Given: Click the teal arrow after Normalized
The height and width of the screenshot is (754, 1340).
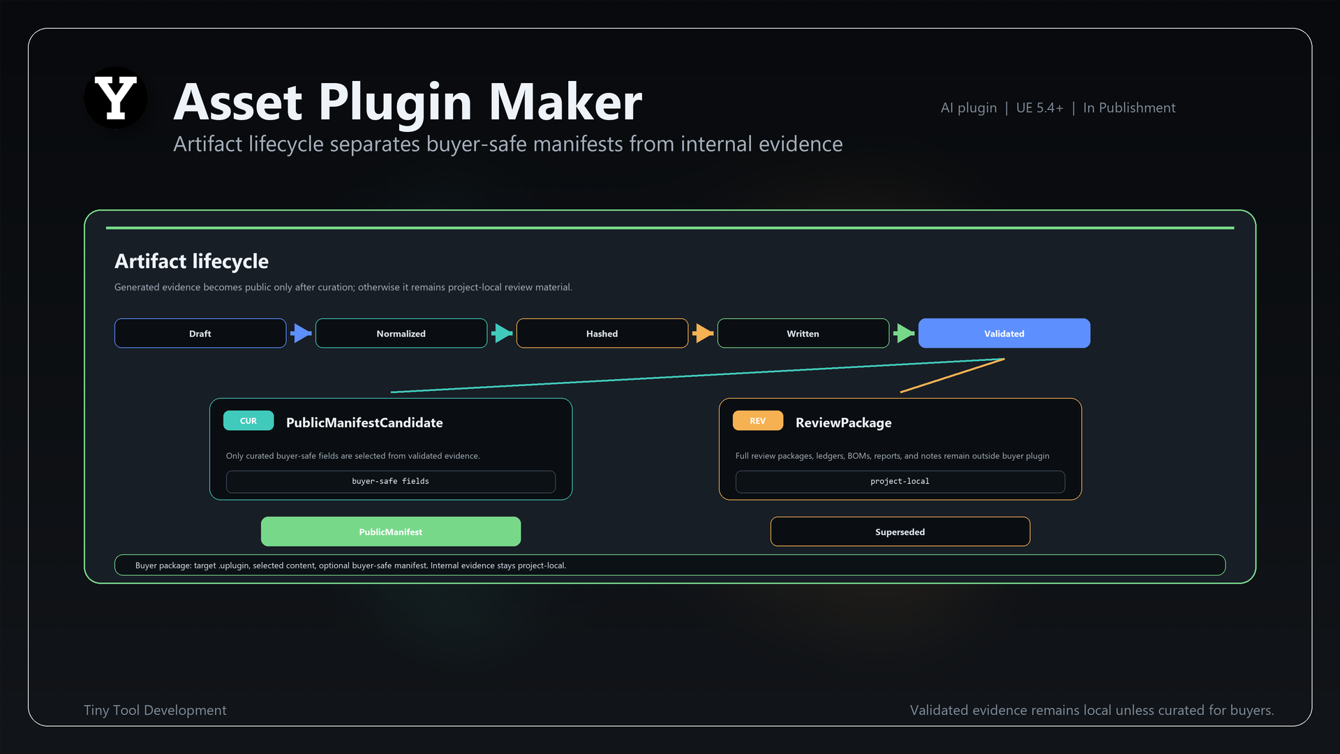Looking at the screenshot, I should pyautogui.click(x=502, y=333).
